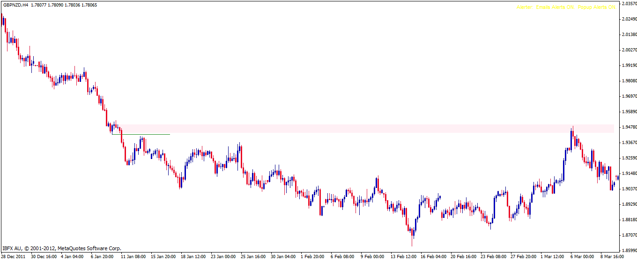
Task: Click the 2.03570 price on the scale
Action: [629, 4]
